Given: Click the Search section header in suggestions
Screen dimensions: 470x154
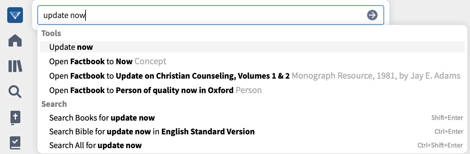Looking at the screenshot, I should pyautogui.click(x=54, y=104).
